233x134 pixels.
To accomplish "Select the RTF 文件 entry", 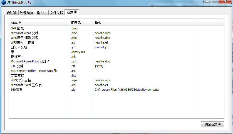I will click(x=17, y=66).
